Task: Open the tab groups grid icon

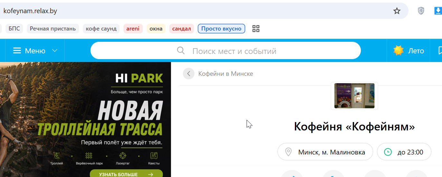Action: coord(256,29)
